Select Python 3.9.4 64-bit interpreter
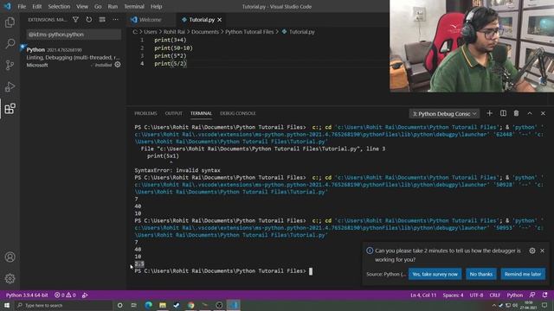This screenshot has height=311, width=554. pyautogui.click(x=27, y=295)
